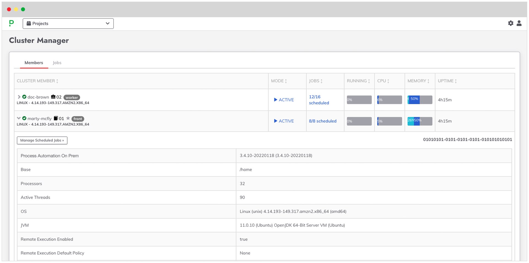529x263 pixels.
Task: Open the Projects dropdown
Action: [x=68, y=23]
